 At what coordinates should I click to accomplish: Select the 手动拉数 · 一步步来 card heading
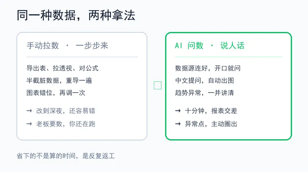pos(67,45)
